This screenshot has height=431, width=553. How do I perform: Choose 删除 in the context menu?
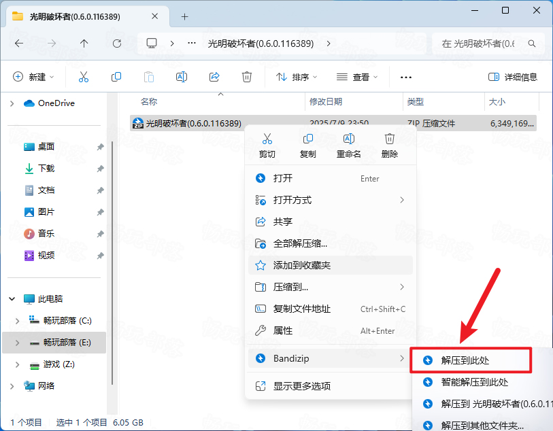click(390, 146)
